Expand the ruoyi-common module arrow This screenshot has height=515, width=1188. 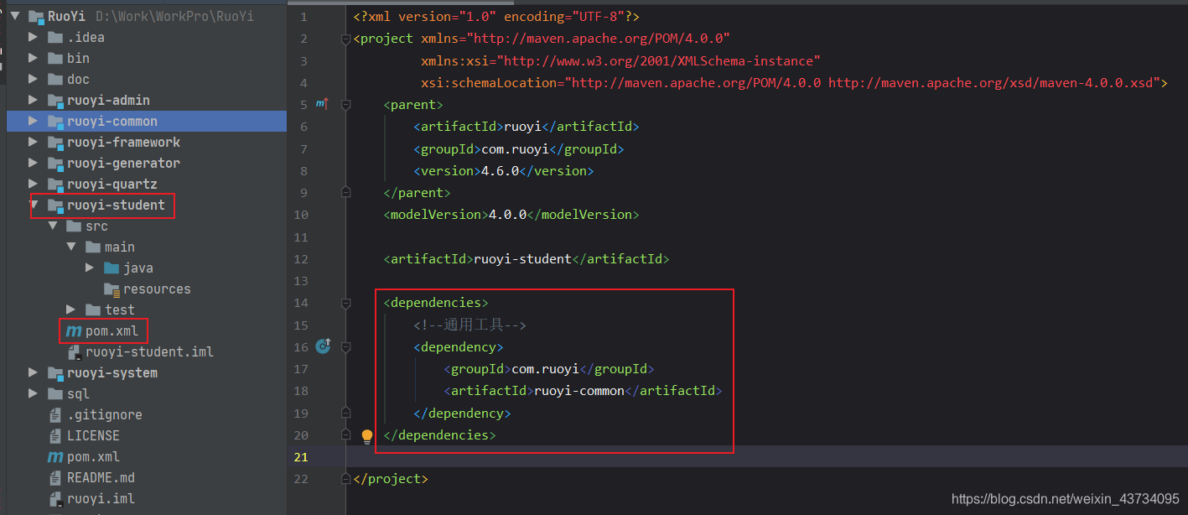(34, 121)
